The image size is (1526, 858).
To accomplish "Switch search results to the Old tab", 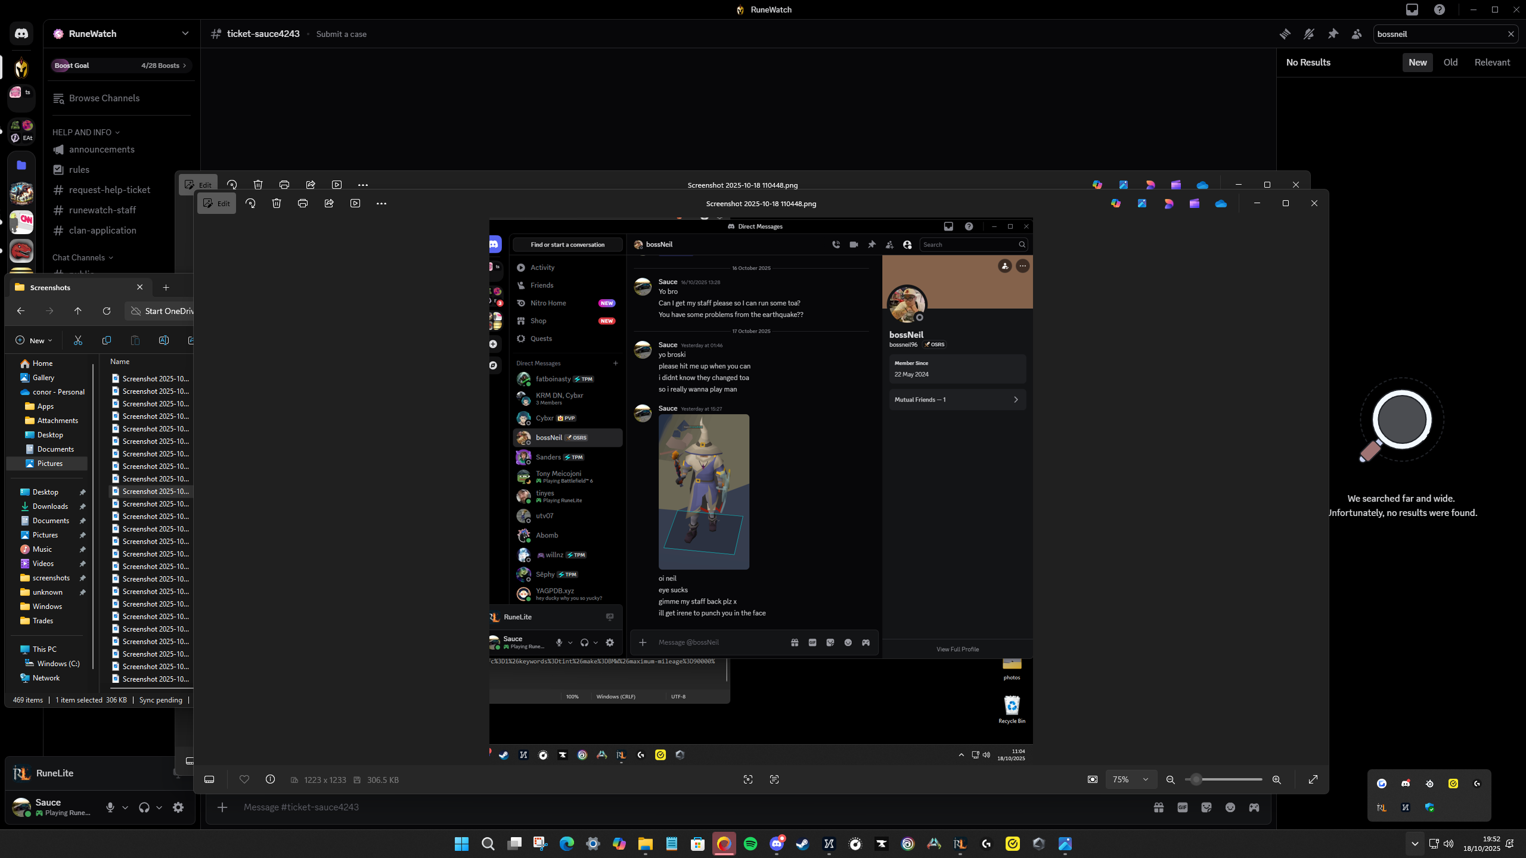I will click(1450, 62).
